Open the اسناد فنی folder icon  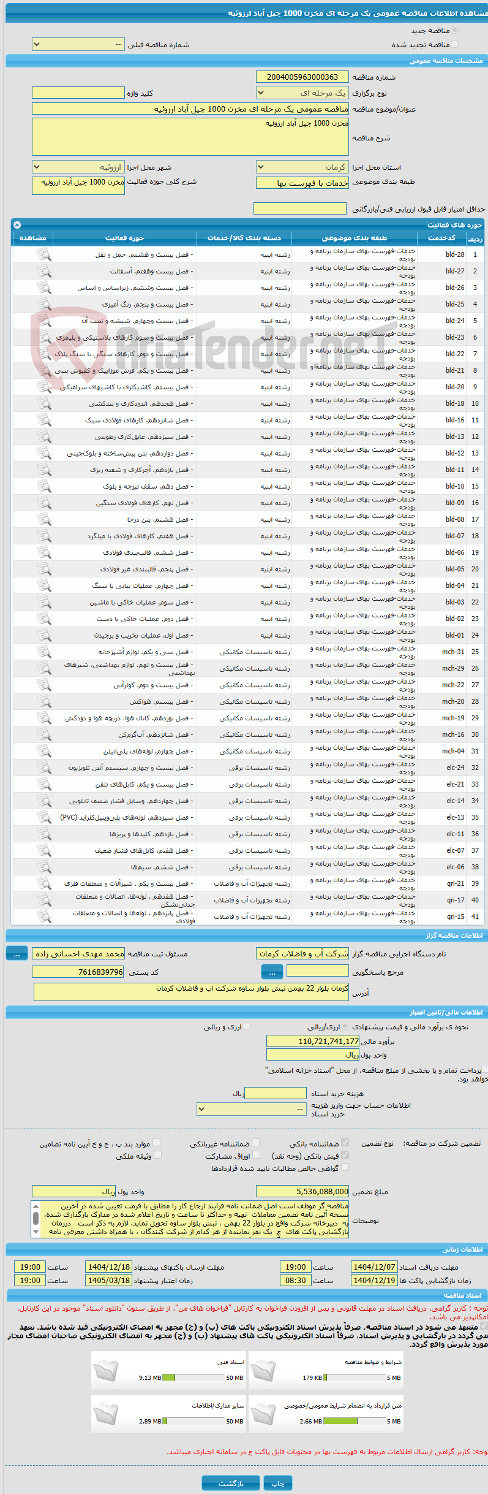point(106,1370)
